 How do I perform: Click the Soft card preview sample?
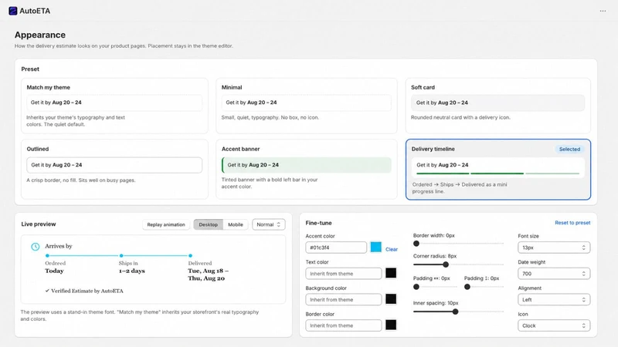(x=497, y=103)
